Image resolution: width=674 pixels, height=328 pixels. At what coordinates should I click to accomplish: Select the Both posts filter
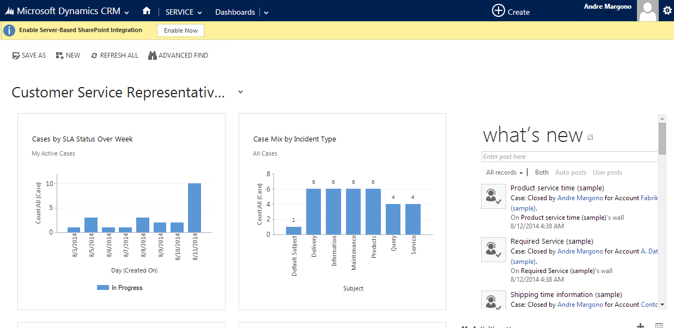[x=542, y=172]
